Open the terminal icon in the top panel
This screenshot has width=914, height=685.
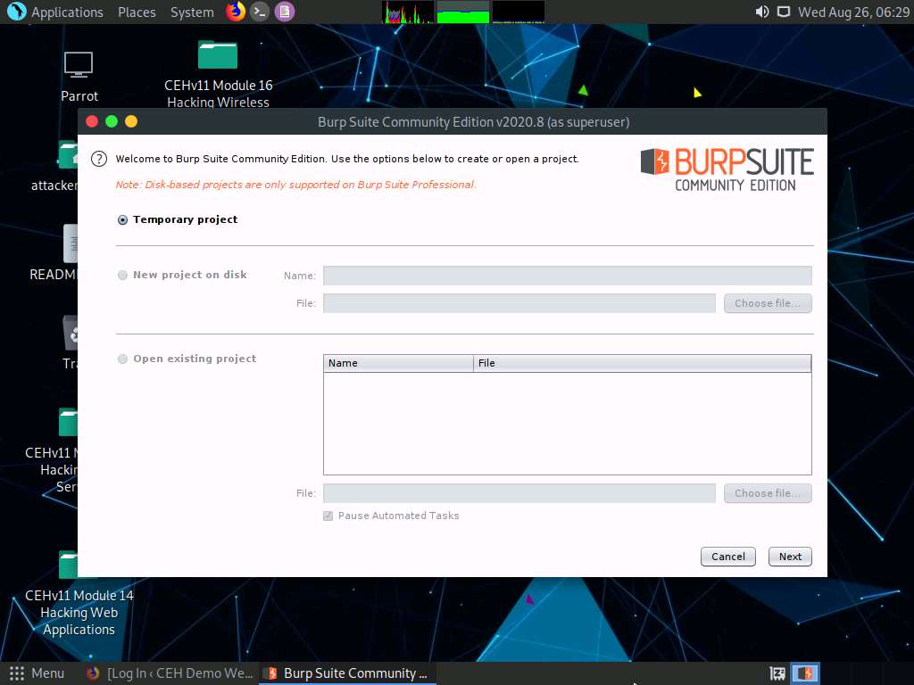pos(259,12)
